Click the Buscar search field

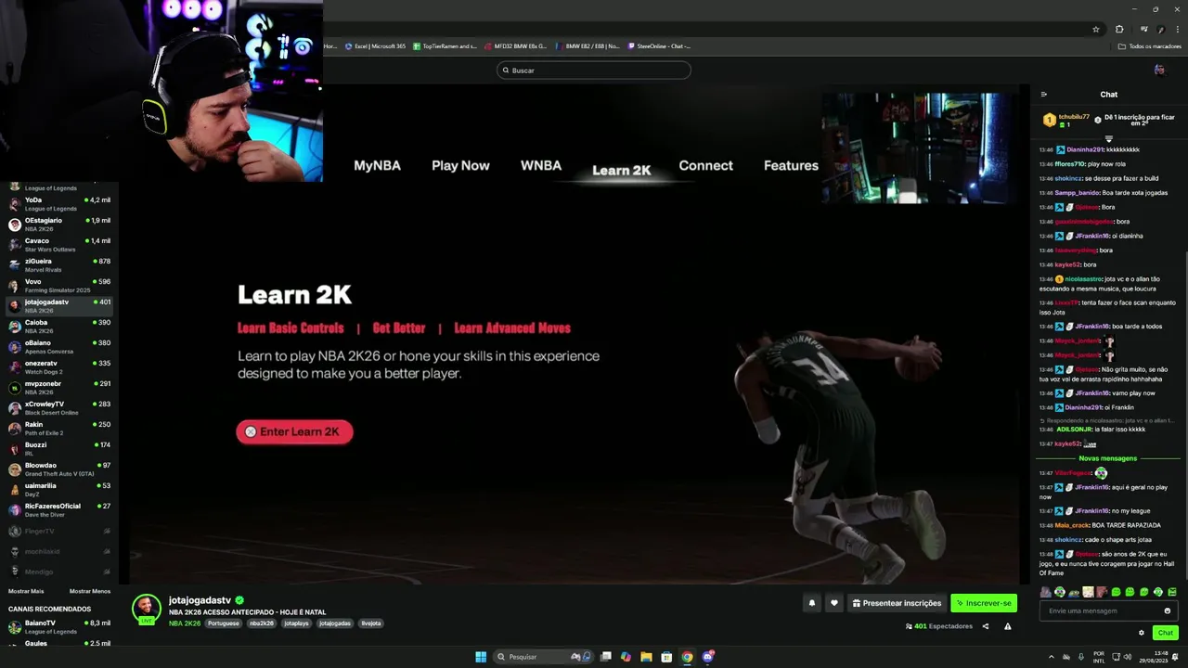pyautogui.click(x=594, y=70)
